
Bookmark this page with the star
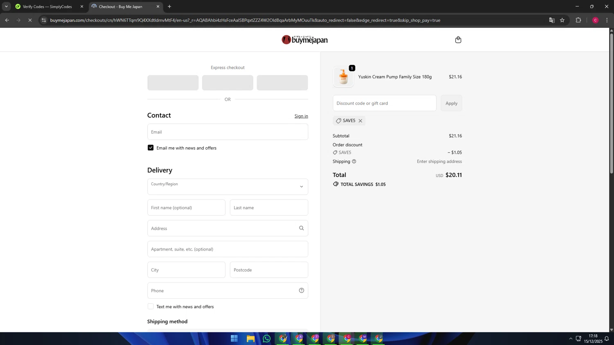(562, 20)
